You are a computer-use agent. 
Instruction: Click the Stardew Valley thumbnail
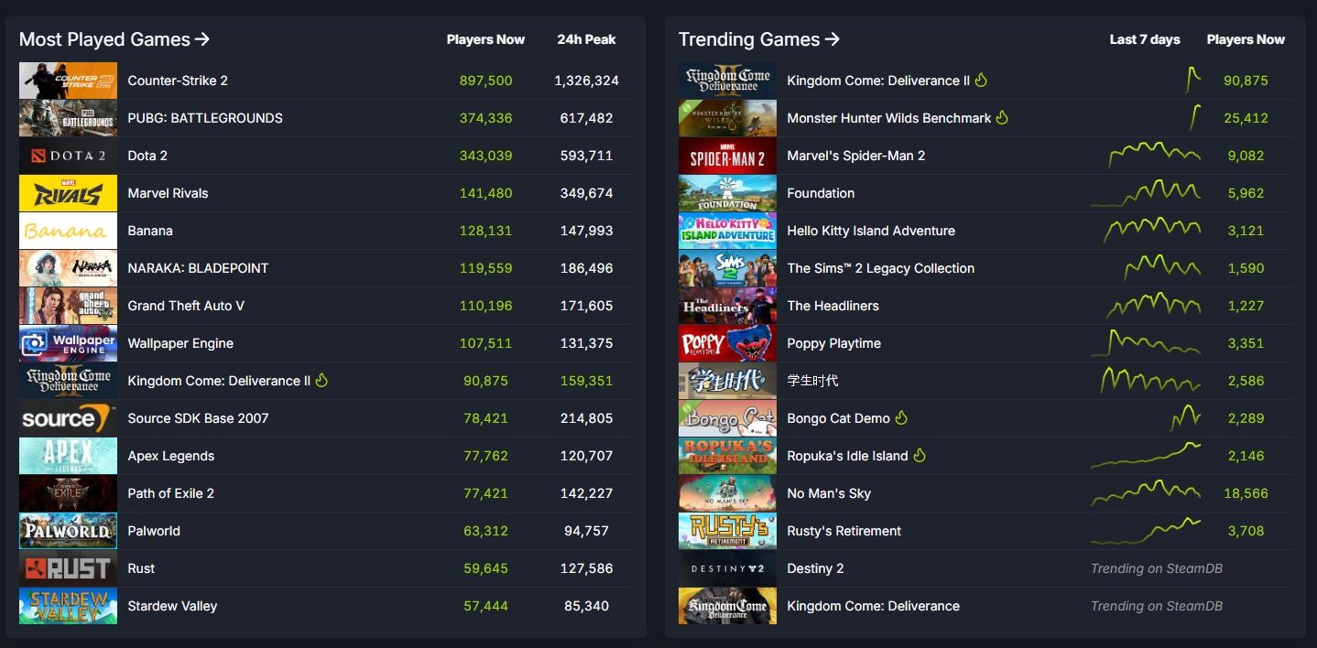coord(68,606)
